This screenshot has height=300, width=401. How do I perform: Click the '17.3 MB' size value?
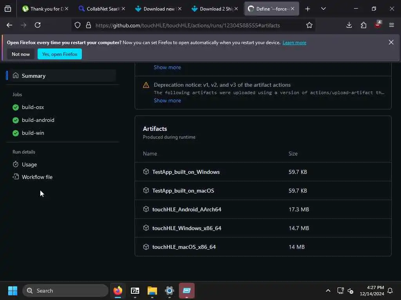pos(299,209)
